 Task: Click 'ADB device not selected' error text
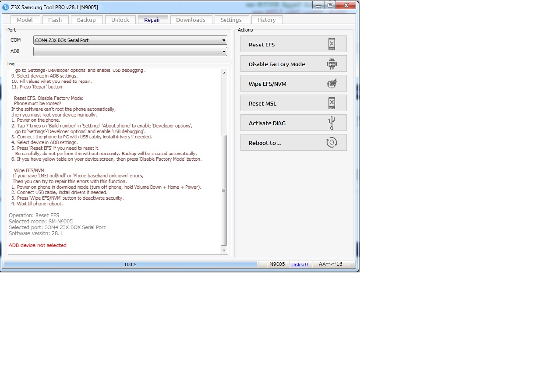point(38,245)
